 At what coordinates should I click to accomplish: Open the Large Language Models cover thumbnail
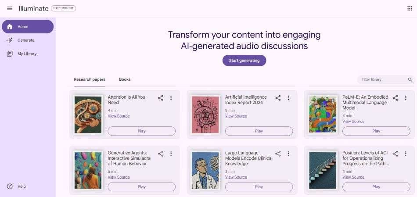tap(205, 170)
